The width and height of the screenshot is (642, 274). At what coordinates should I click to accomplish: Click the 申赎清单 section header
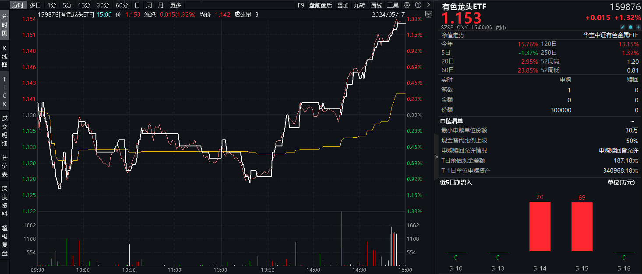(452, 121)
